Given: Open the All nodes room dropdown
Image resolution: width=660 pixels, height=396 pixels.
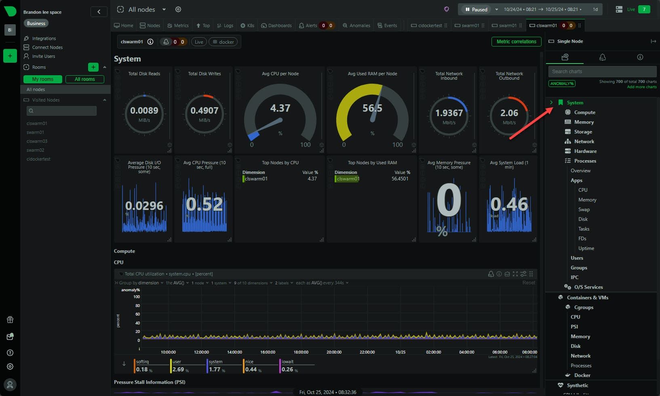Looking at the screenshot, I should click(x=164, y=9).
